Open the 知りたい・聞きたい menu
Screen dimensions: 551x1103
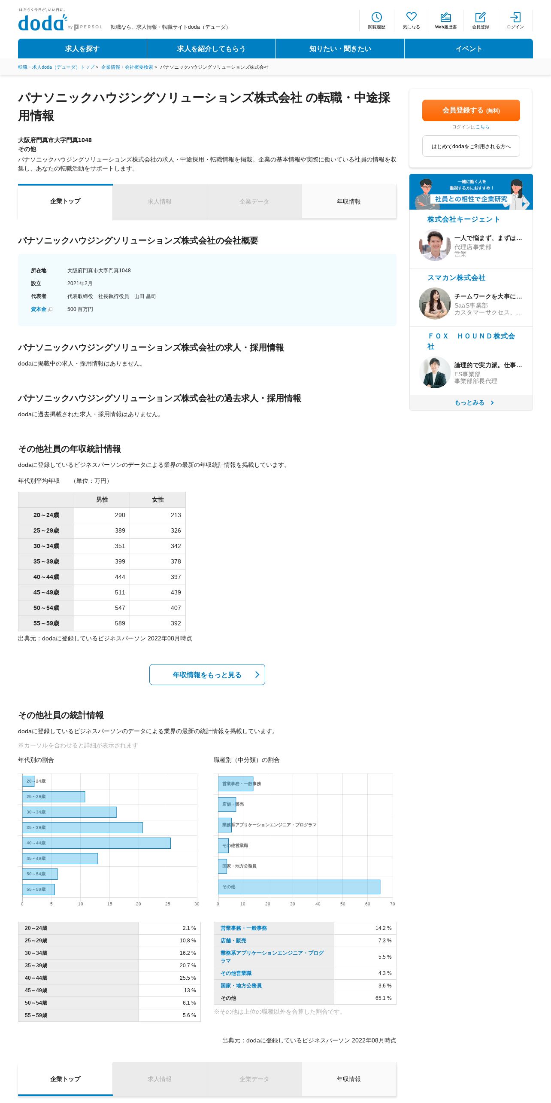[x=340, y=49]
